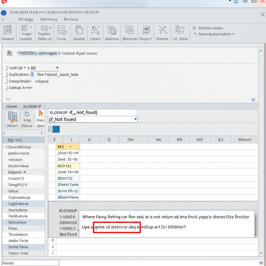Viewport: 266px width, 266px height.
Task: Click the scrollbar up arrow
Action: (261, 51)
